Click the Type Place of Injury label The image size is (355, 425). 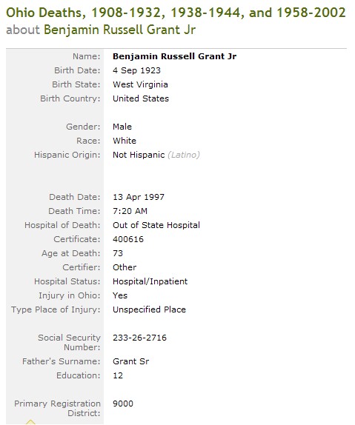pos(56,309)
